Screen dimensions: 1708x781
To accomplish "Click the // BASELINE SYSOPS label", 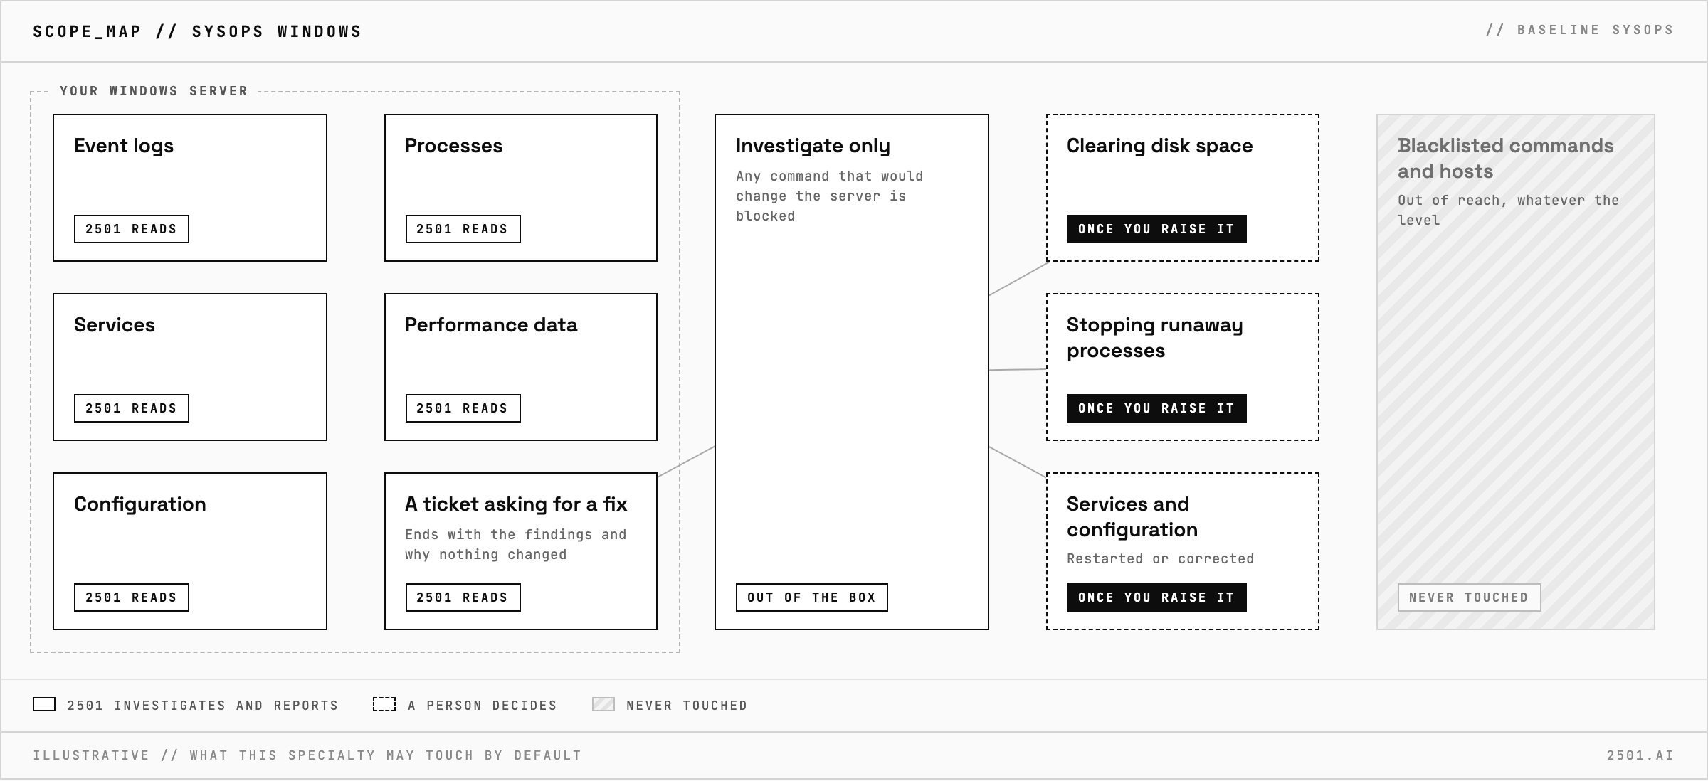I will coord(1579,30).
